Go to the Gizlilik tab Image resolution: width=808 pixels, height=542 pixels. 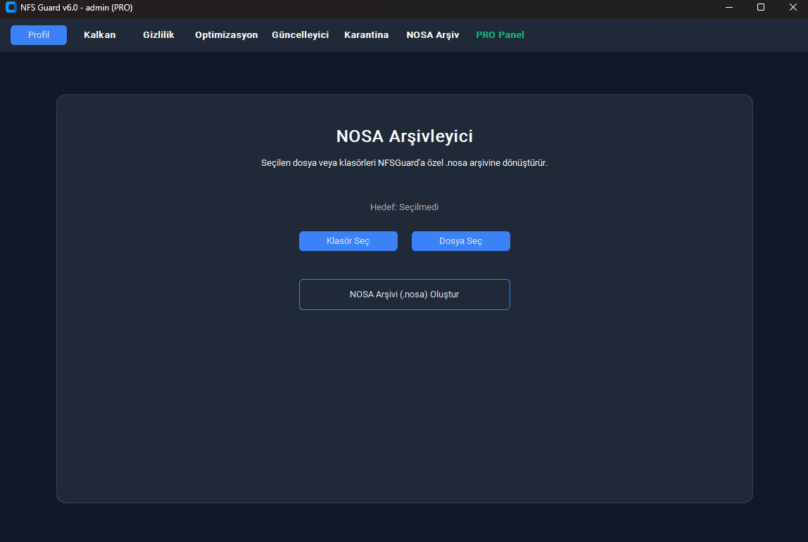tap(159, 35)
